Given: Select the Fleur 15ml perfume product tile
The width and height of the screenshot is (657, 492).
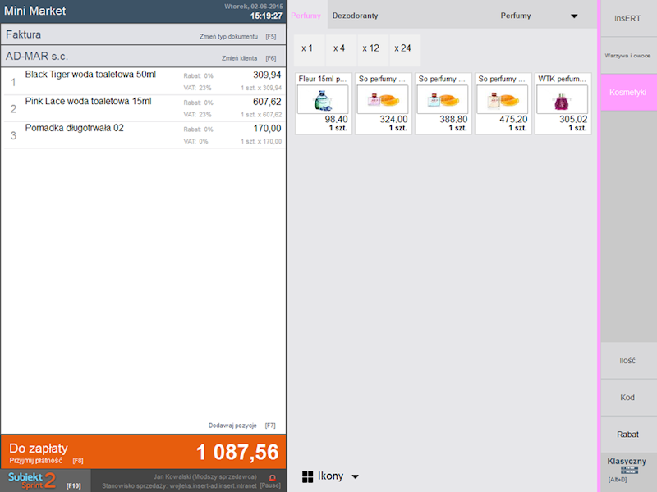Looking at the screenshot, I should coord(323,103).
